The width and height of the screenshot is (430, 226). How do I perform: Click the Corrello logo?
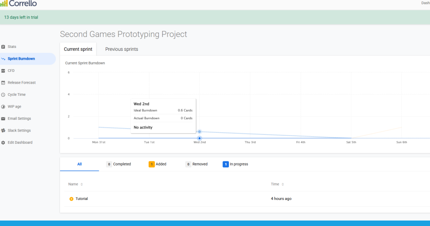pyautogui.click(x=18, y=3)
